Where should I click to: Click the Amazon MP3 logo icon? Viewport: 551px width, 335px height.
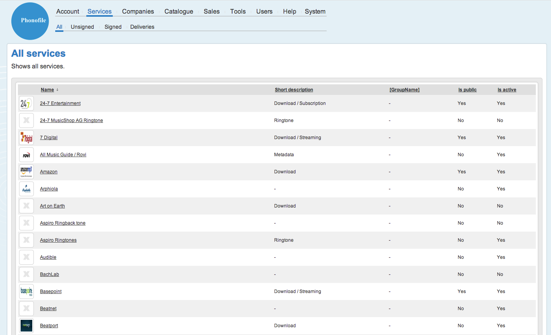[x=26, y=172]
